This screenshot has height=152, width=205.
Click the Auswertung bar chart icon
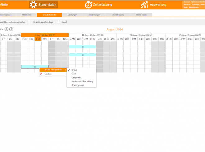point(144,5)
